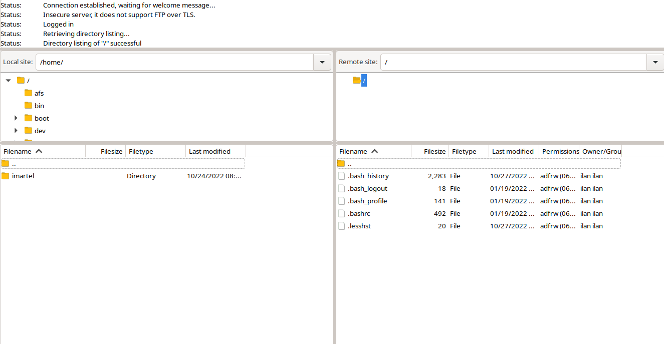Expand the dev folder in local tree
The width and height of the screenshot is (664, 344).
[16, 131]
